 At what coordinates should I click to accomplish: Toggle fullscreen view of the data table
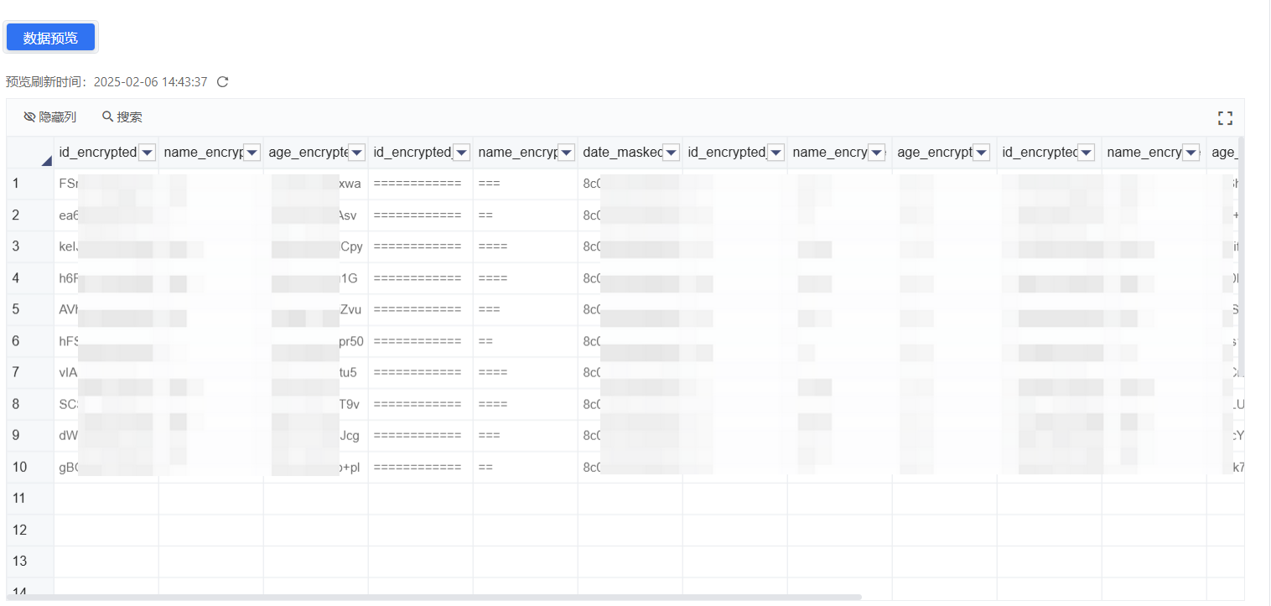1225,118
